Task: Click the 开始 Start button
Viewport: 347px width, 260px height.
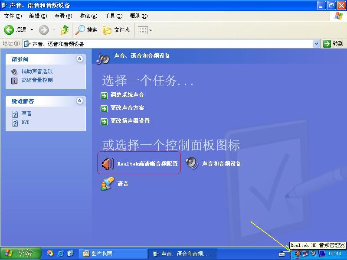Action: pos(20,253)
